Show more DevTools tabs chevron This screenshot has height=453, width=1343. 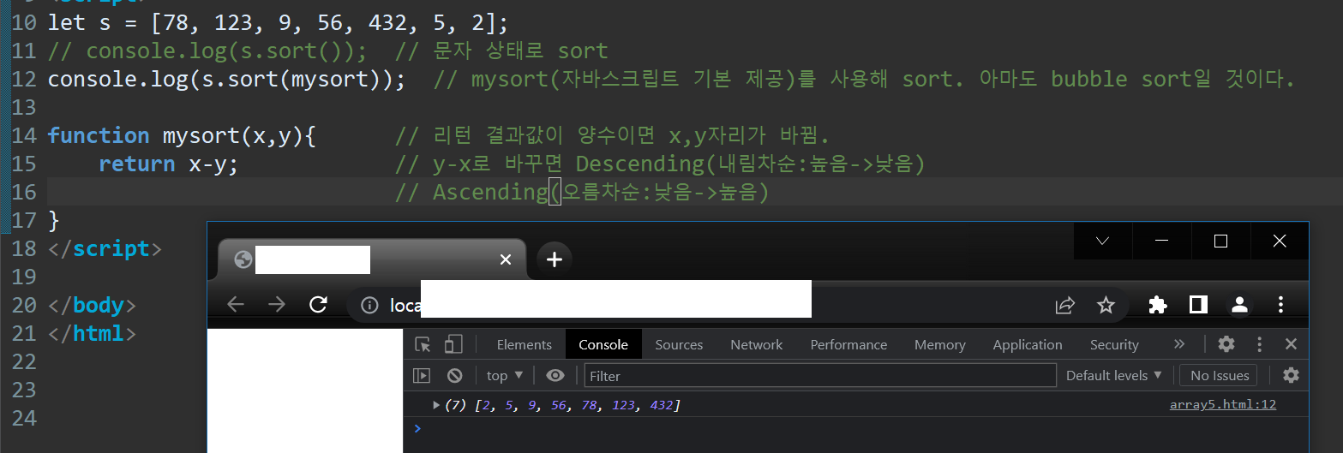(x=1179, y=344)
